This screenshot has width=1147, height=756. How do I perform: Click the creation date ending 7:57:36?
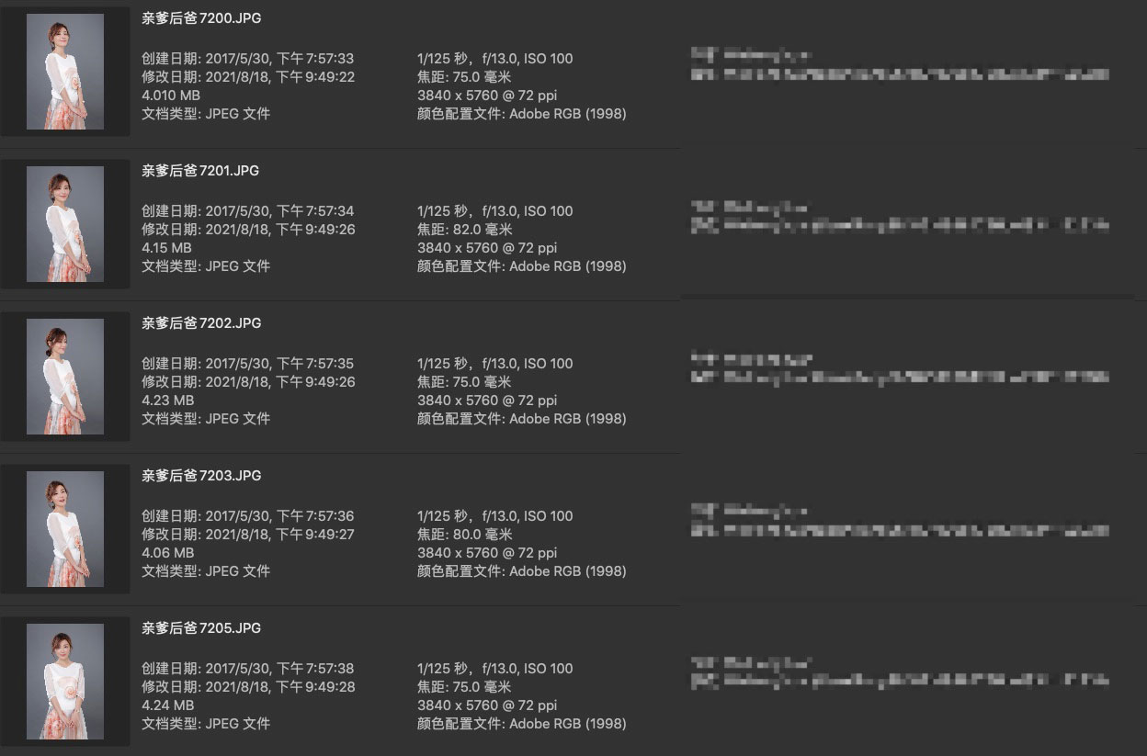(247, 516)
